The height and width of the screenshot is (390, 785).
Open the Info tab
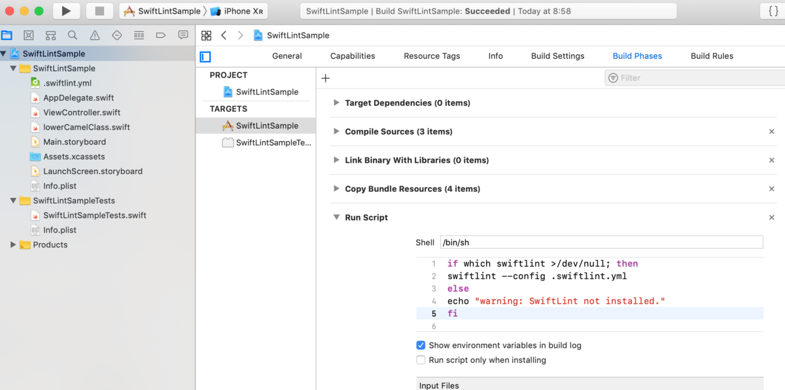pyautogui.click(x=496, y=56)
